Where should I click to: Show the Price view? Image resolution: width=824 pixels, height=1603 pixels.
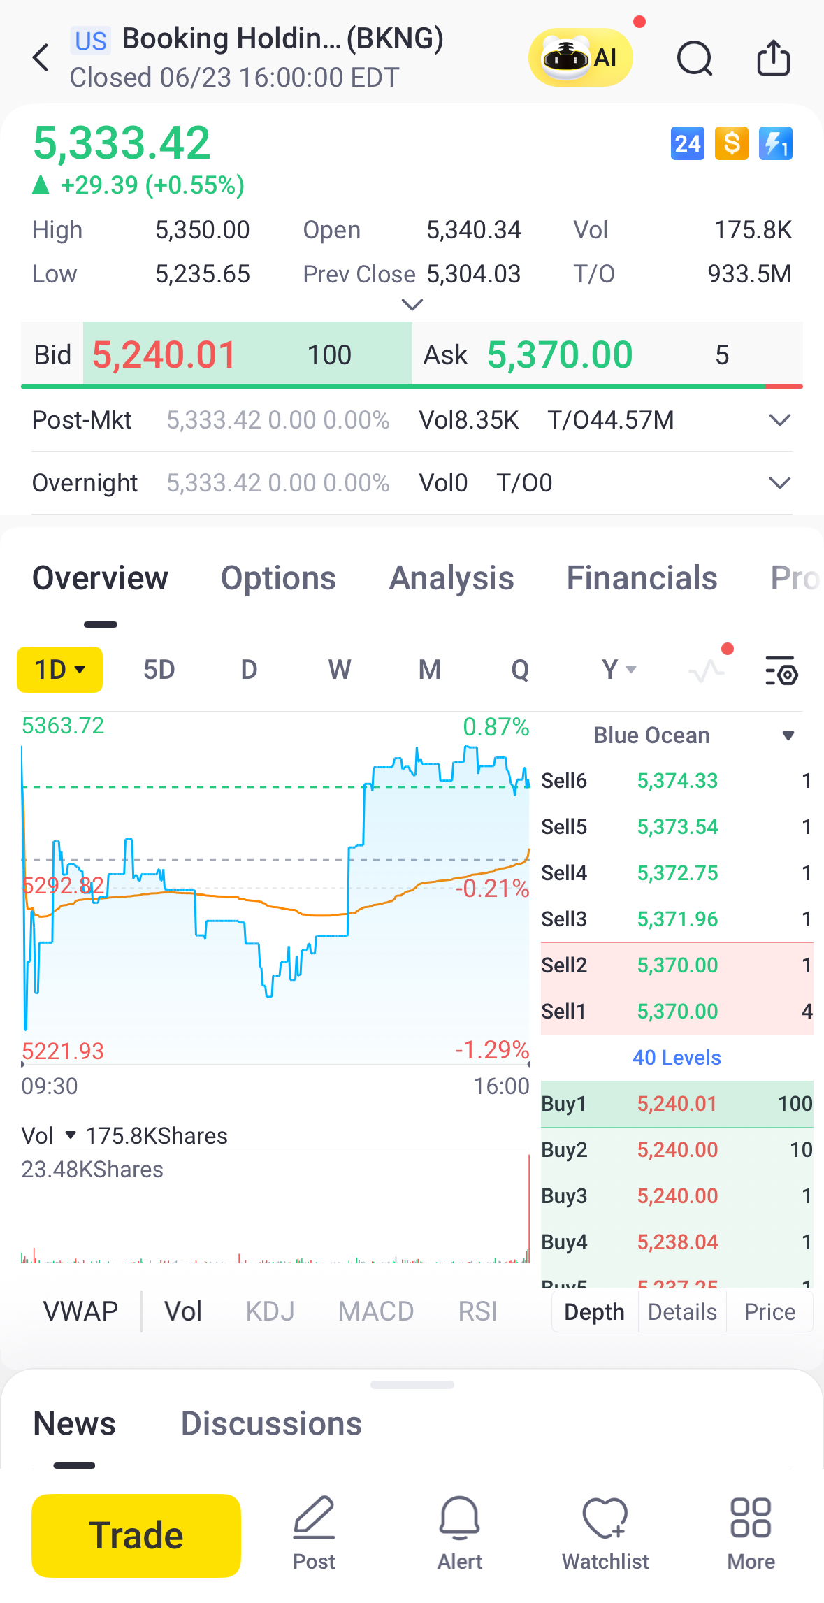[x=769, y=1312]
